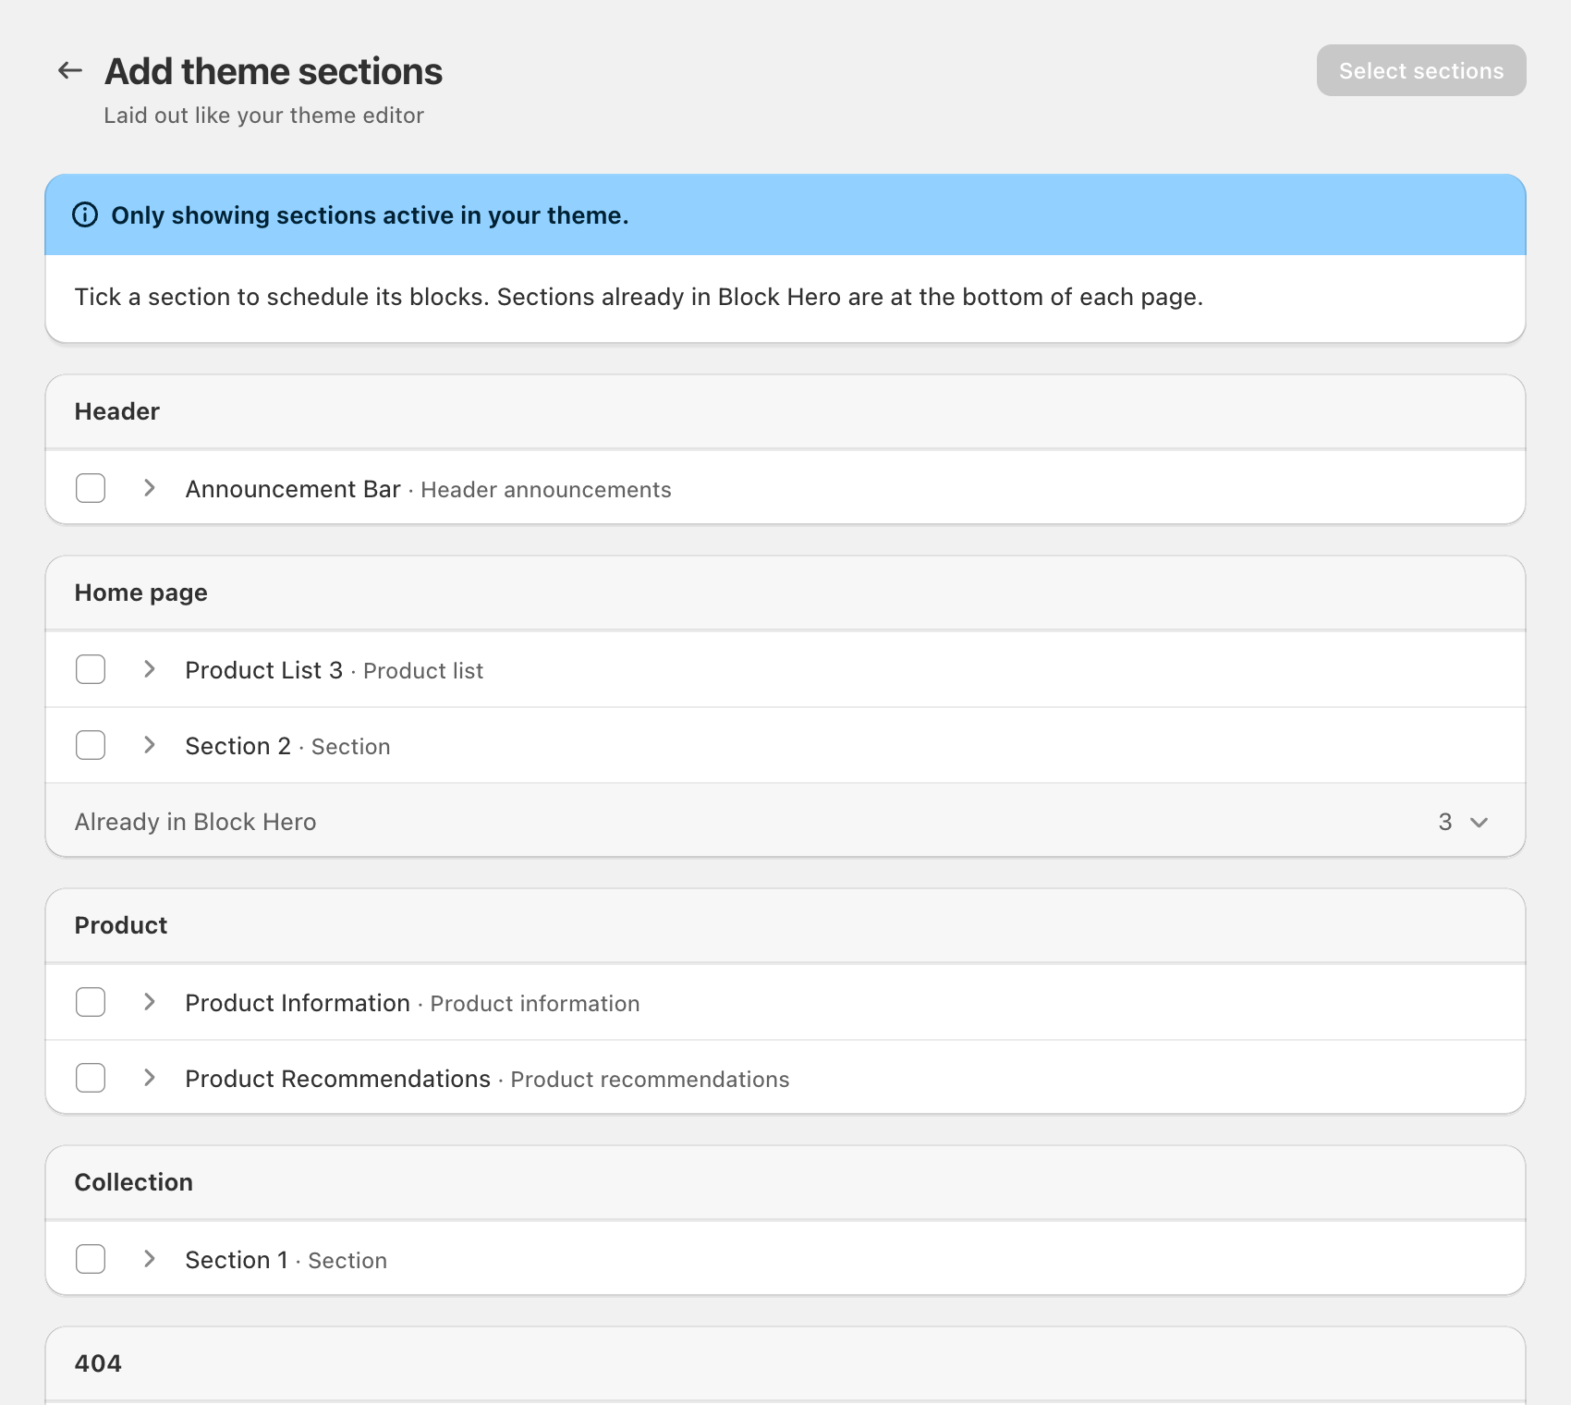Click the Already in Block Hero label
The image size is (1571, 1405).
pos(195,822)
